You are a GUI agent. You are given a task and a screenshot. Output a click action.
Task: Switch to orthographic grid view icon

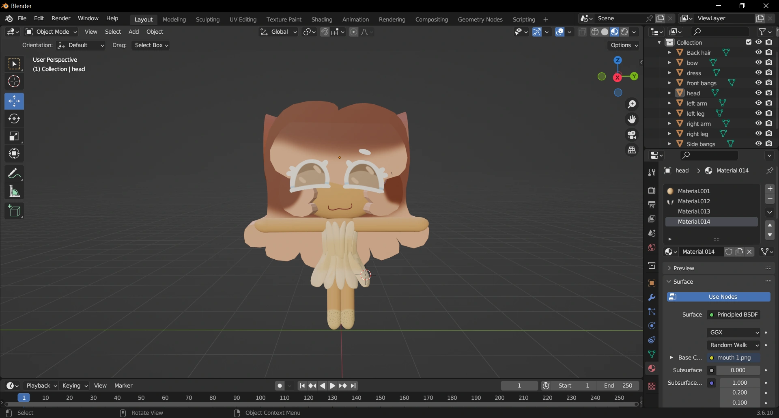click(x=632, y=150)
